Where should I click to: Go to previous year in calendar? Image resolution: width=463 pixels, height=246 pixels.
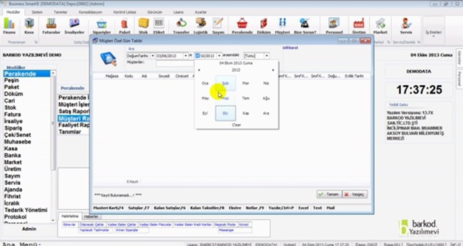pyautogui.click(x=199, y=70)
